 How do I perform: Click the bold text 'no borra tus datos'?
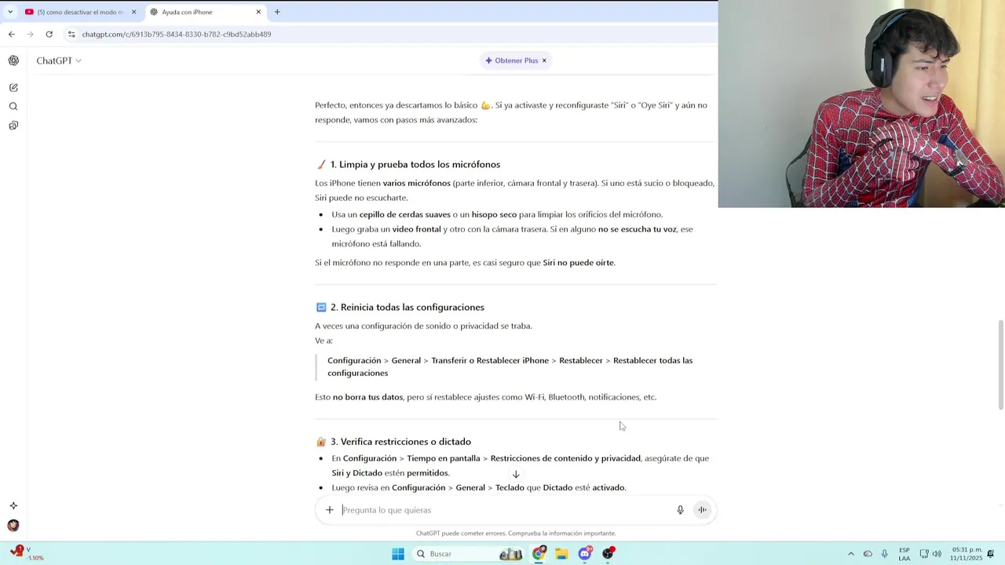click(367, 397)
